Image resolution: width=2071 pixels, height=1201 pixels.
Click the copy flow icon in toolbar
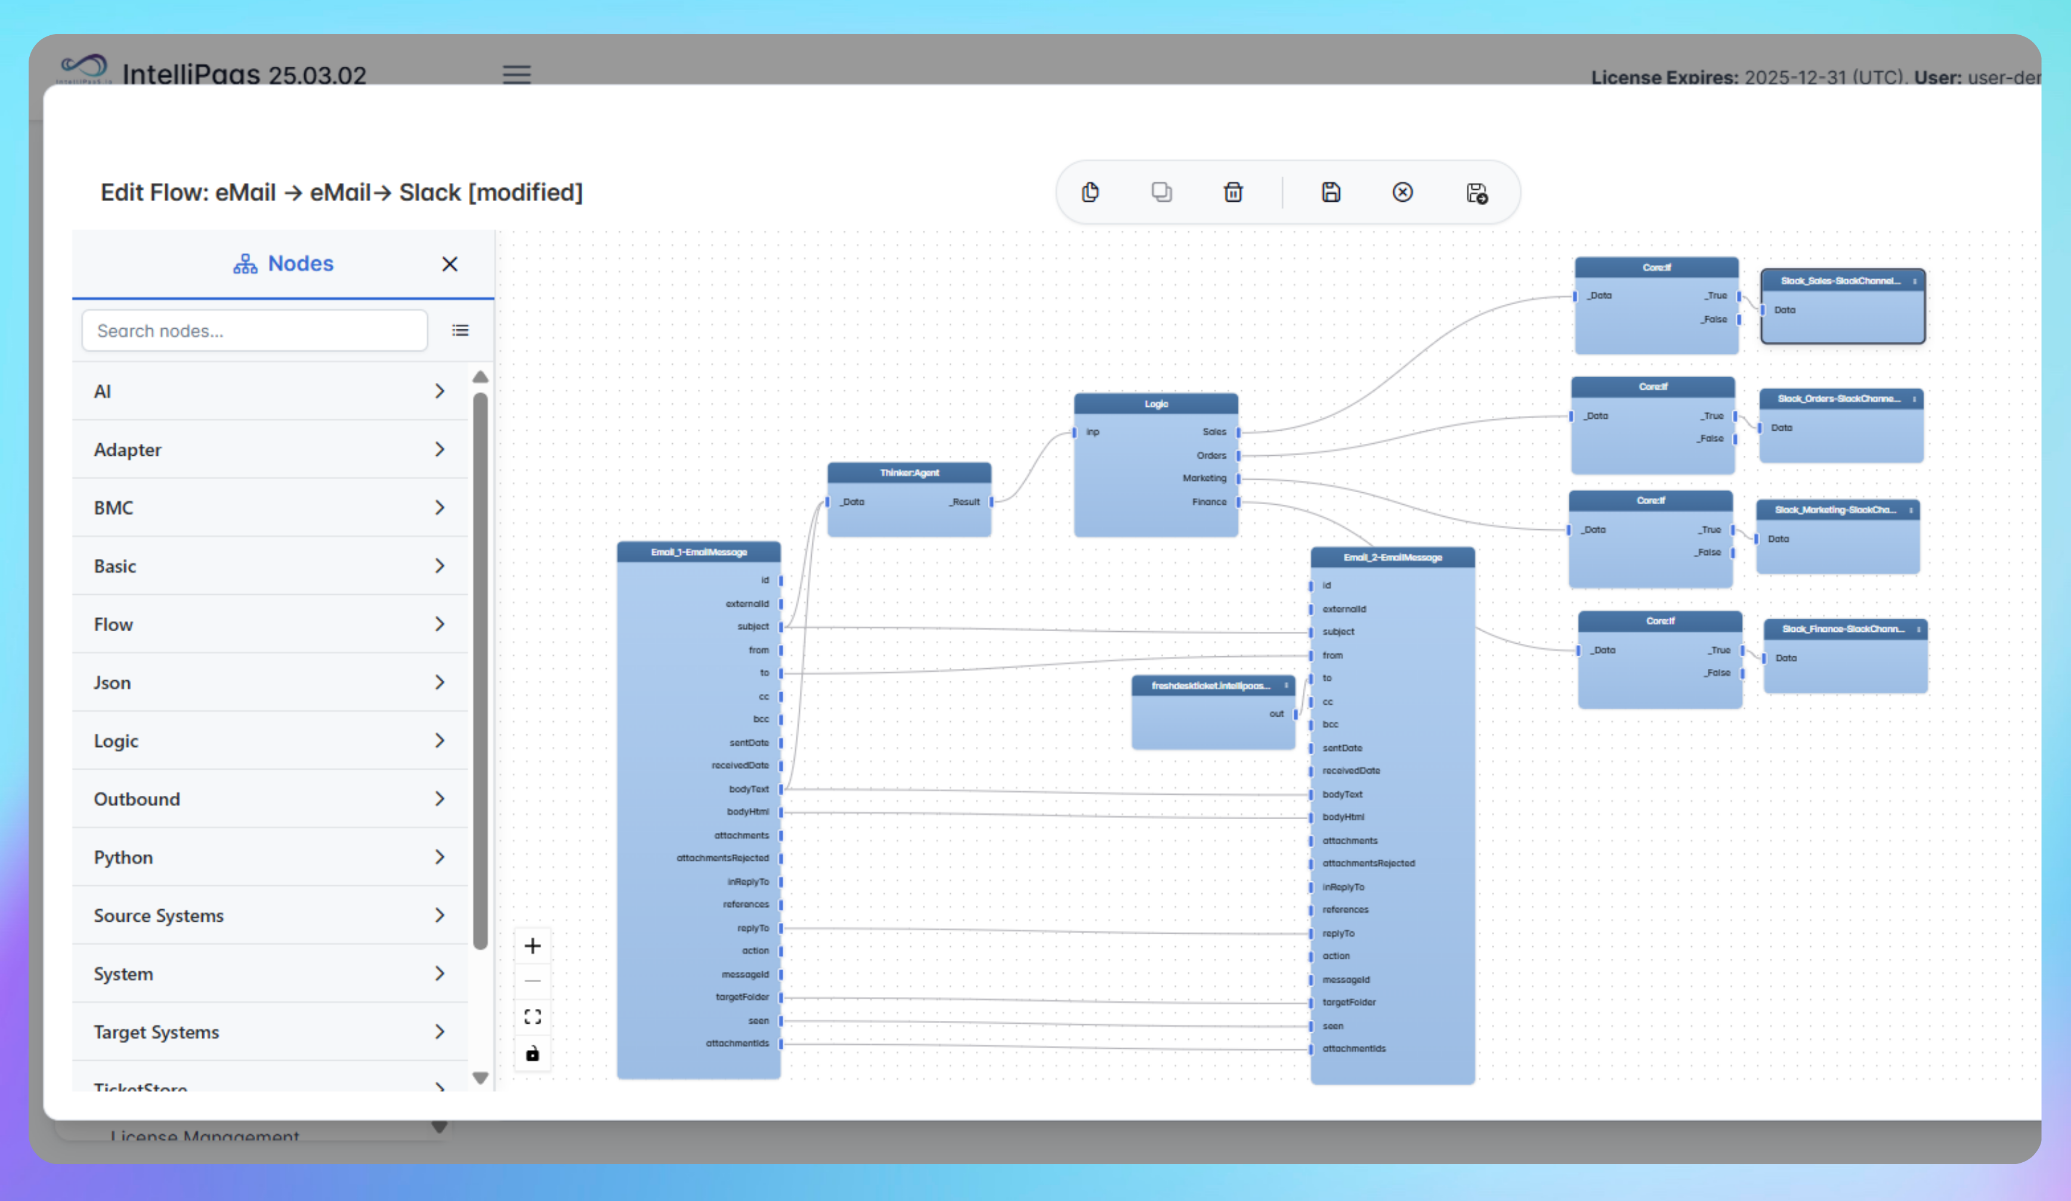tap(1090, 192)
